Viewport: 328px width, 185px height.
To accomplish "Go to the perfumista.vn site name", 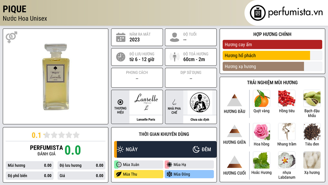I will (295, 13).
